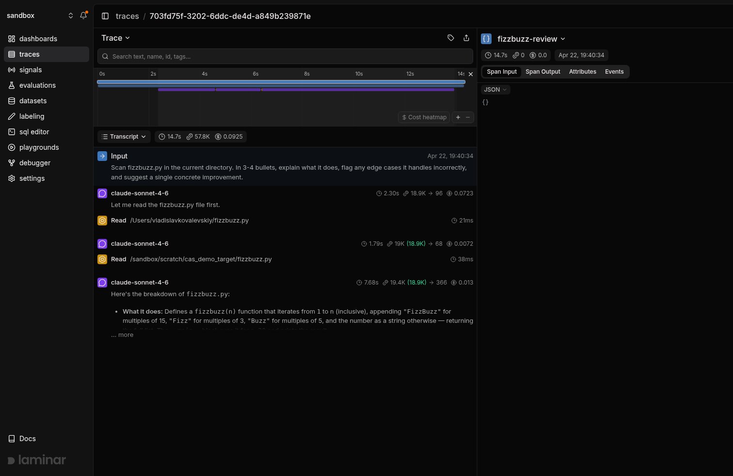733x476 pixels.
Task: Open evaluations section
Action: click(47, 85)
